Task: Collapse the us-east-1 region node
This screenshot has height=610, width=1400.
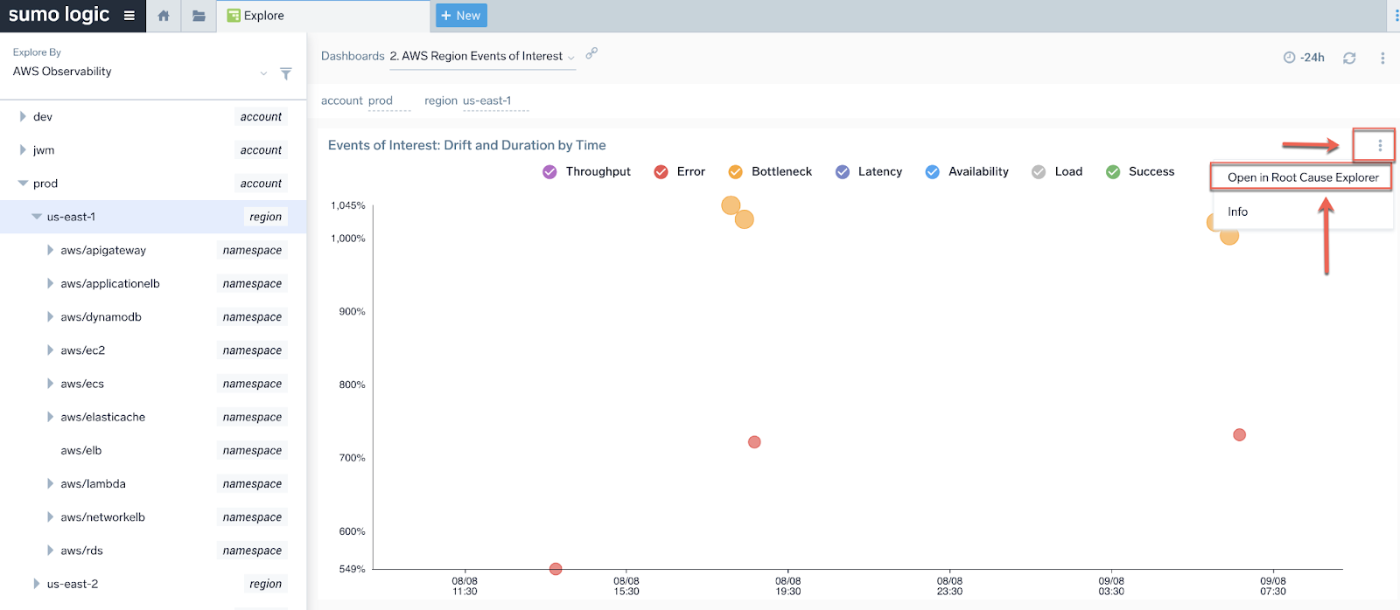Action: tap(37, 217)
